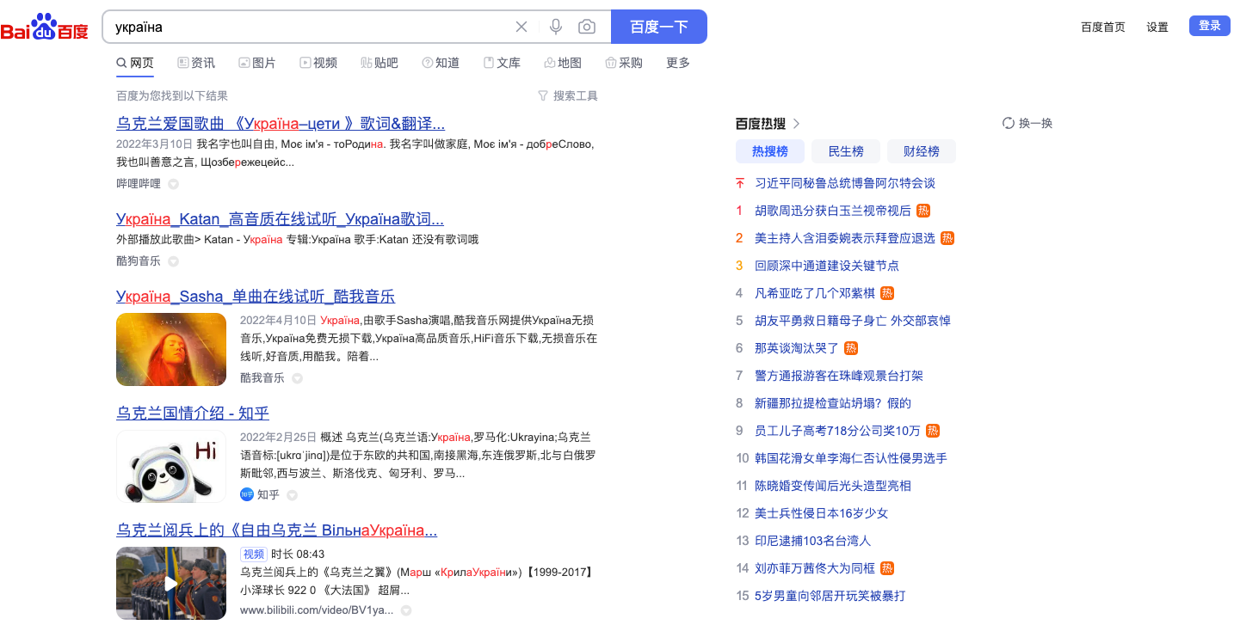Open result 乌克兰爱国歌曲 歌词&翻译
Screen dimensions: 1234x625
coord(281,123)
